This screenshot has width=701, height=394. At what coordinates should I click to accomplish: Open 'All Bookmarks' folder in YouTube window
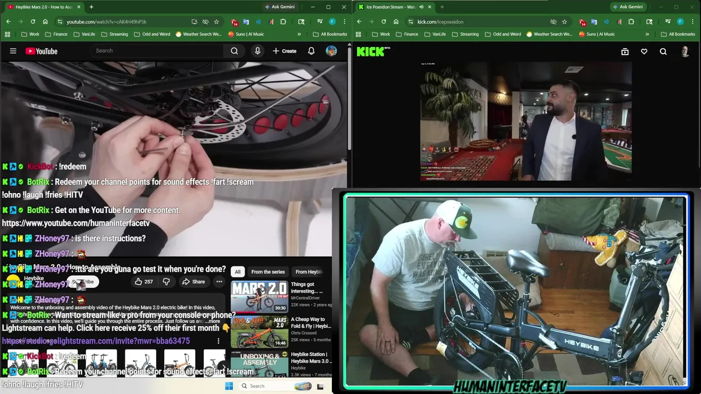click(x=330, y=34)
